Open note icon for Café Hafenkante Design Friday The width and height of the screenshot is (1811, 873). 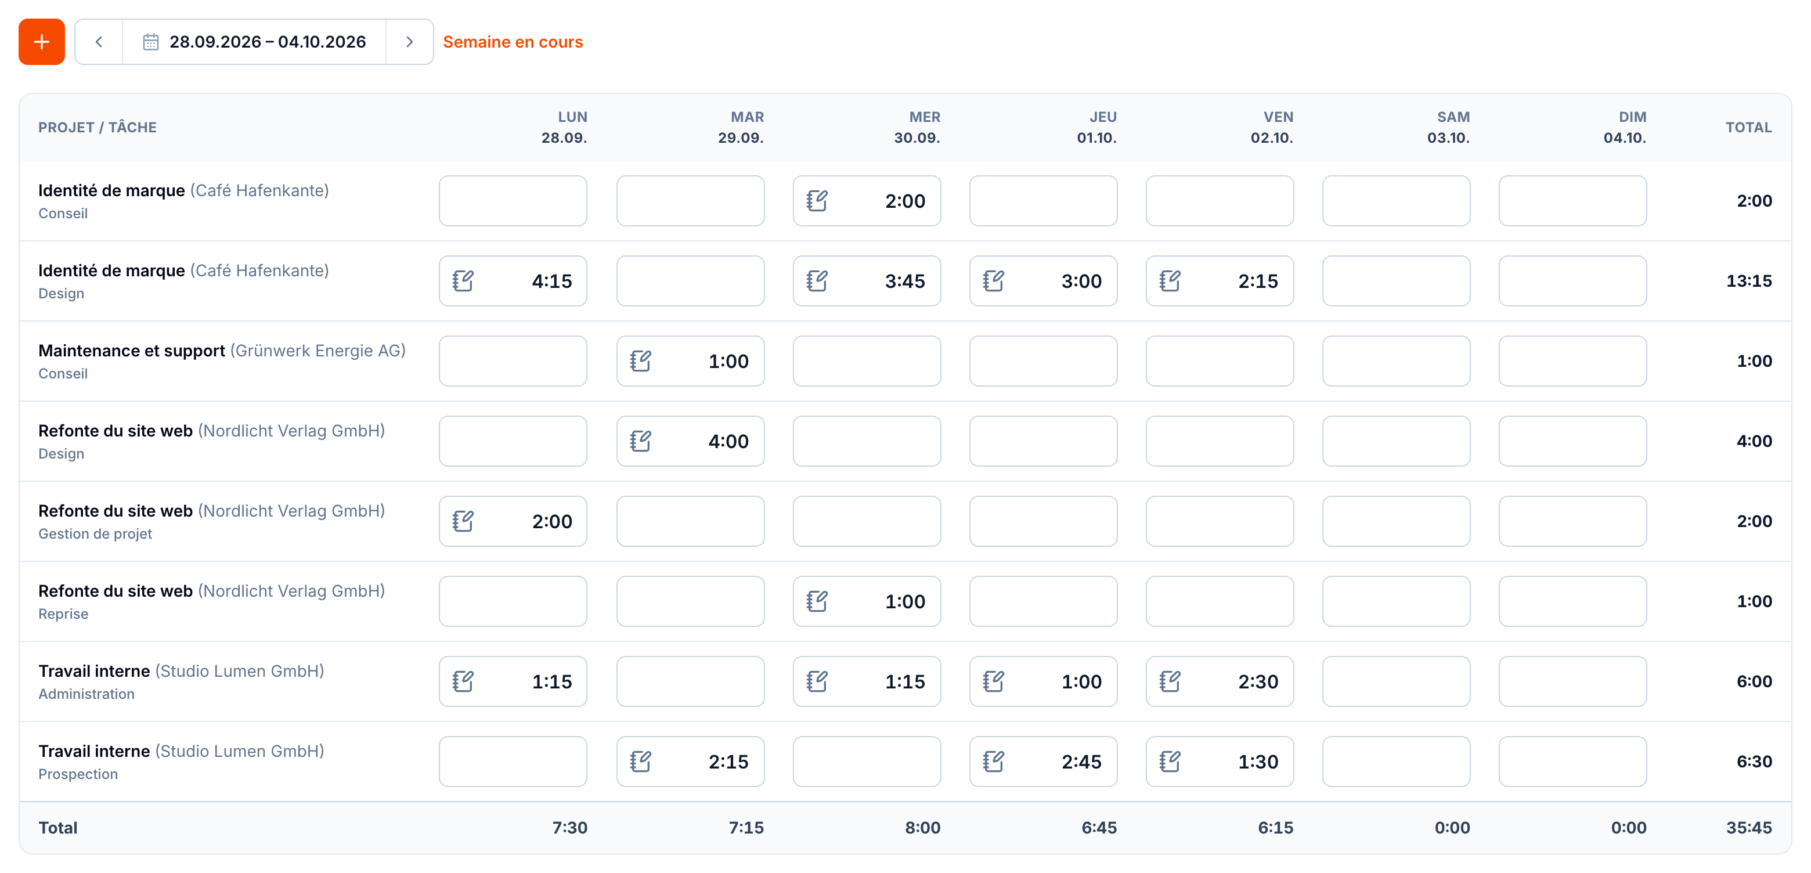(x=1170, y=281)
